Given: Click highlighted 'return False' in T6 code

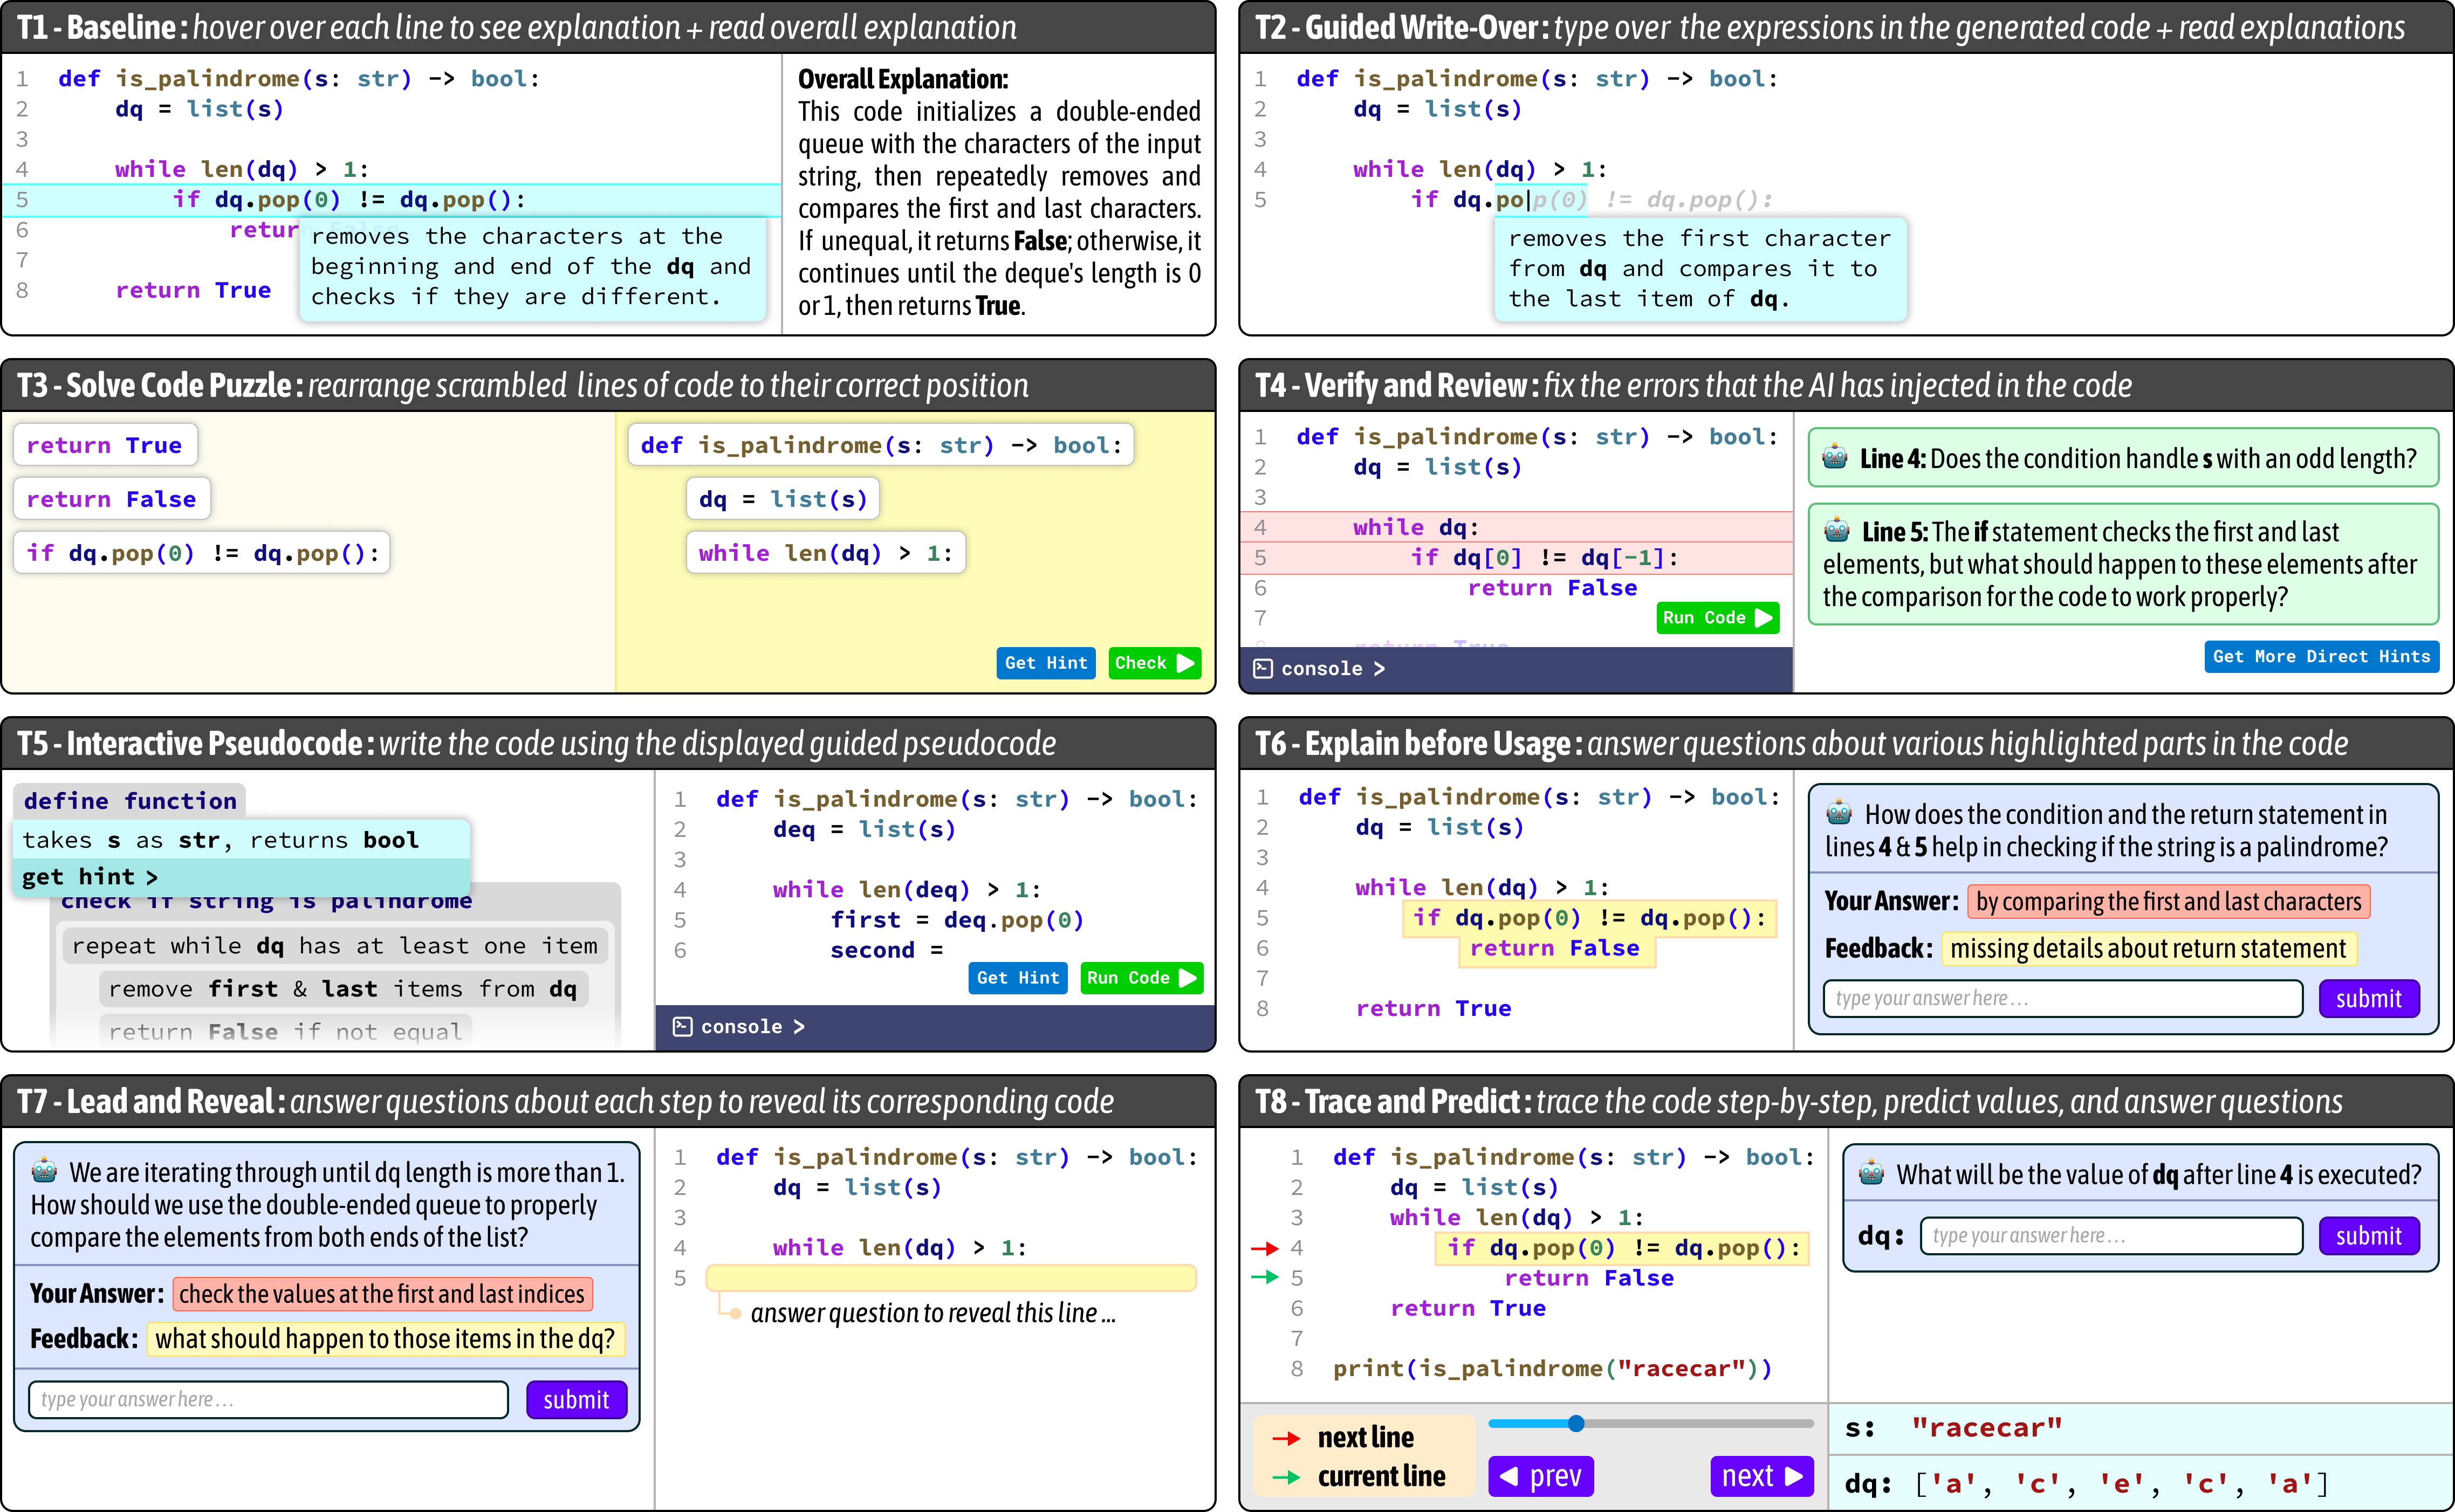Looking at the screenshot, I should 1555,948.
